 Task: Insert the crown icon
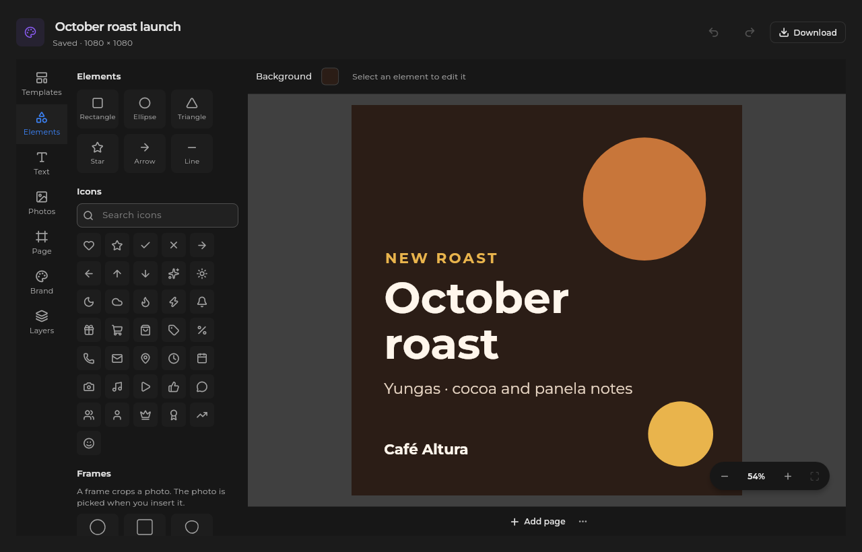[145, 415]
